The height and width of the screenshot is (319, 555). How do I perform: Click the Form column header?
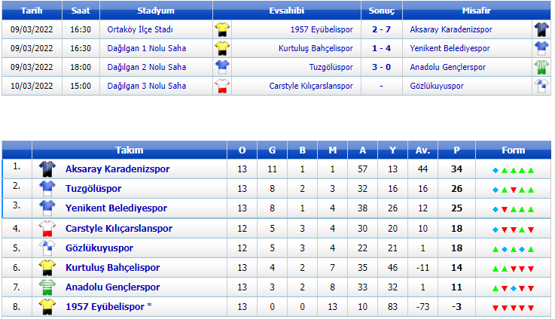click(513, 150)
